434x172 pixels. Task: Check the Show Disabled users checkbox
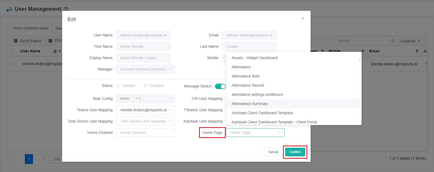click(x=8, y=28)
